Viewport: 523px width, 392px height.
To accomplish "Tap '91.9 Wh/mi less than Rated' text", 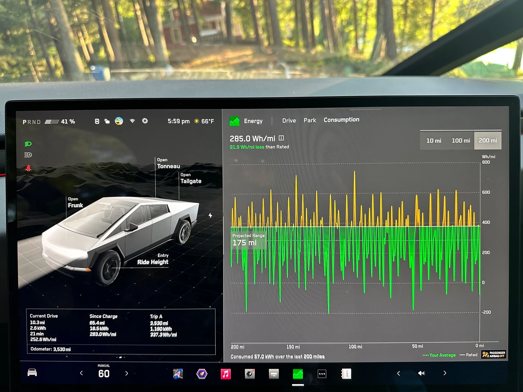I will coord(259,147).
